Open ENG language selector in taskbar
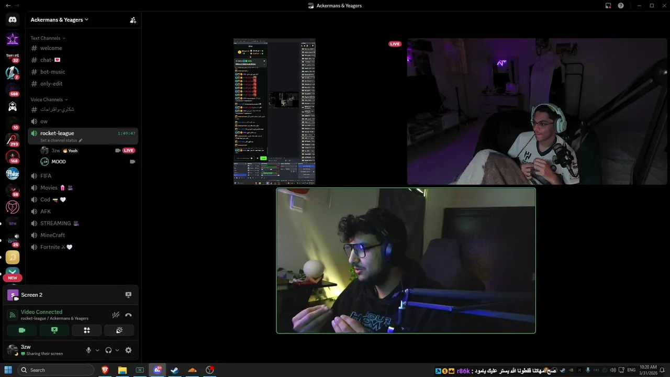Image resolution: width=670 pixels, height=377 pixels. click(631, 370)
